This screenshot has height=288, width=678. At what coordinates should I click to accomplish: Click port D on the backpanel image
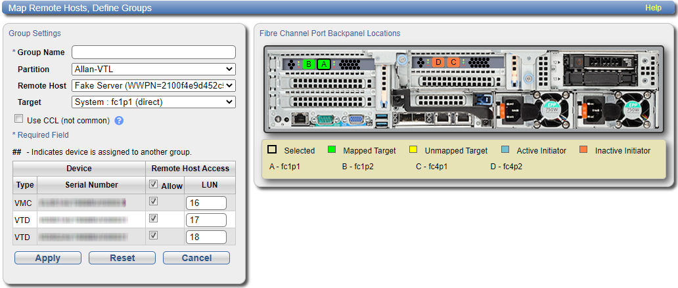tap(438, 62)
